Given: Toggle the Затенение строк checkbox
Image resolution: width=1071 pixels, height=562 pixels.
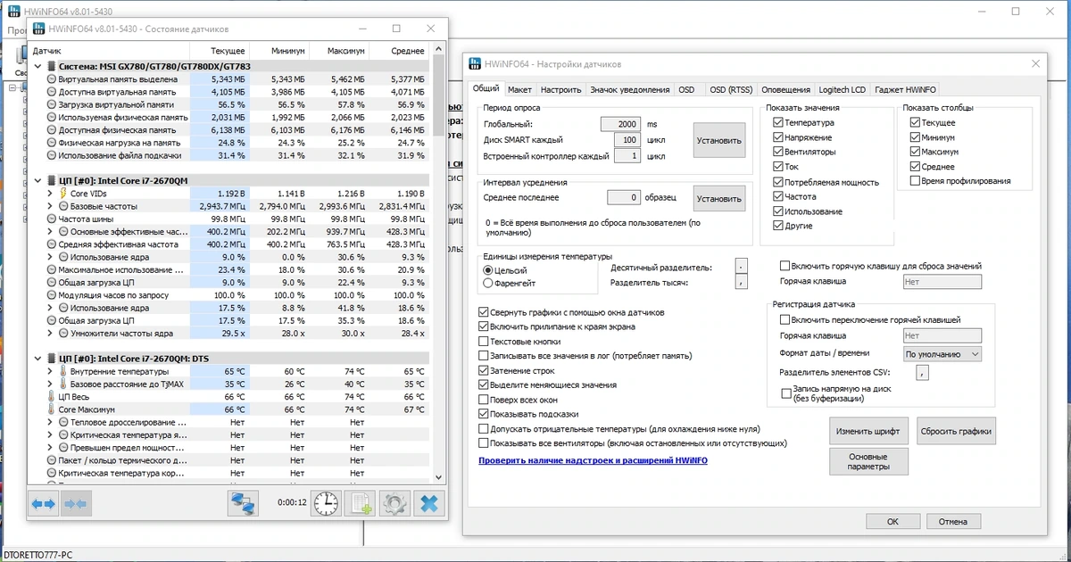Looking at the screenshot, I should (x=484, y=370).
